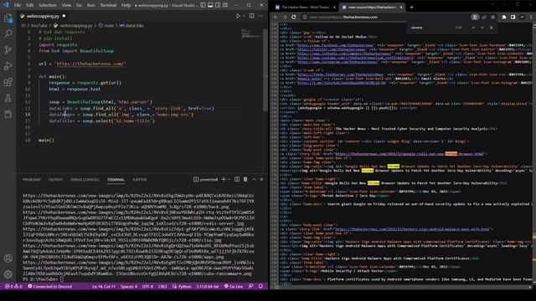Viewport: 536px width, 301px height.
Task: Split the editor to the right
Action: [251, 16]
